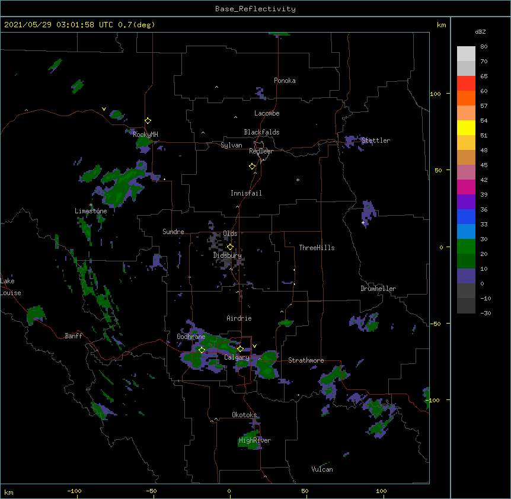Click the Stettler city label
The height and width of the screenshot is (499, 511).
pyautogui.click(x=376, y=140)
